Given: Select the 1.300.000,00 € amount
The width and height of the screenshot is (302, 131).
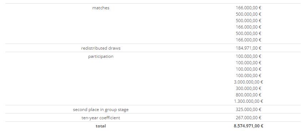Looking at the screenshot, I should pos(248,101).
